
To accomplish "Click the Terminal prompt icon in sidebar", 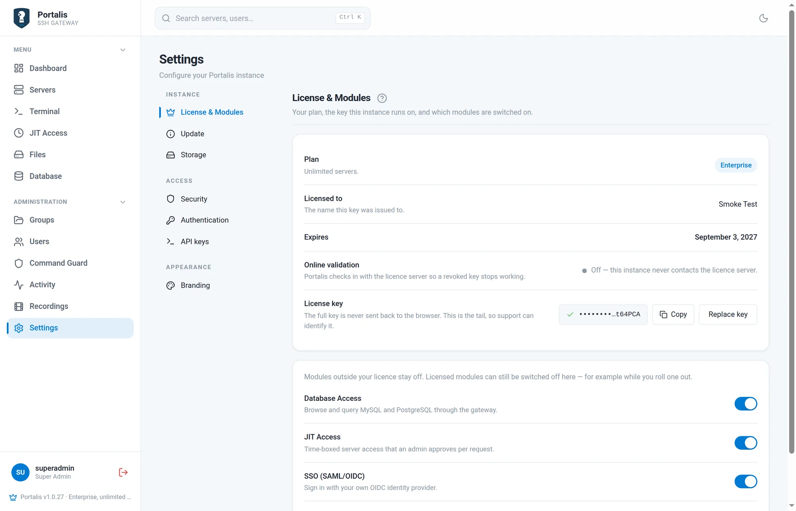I will 19,111.
